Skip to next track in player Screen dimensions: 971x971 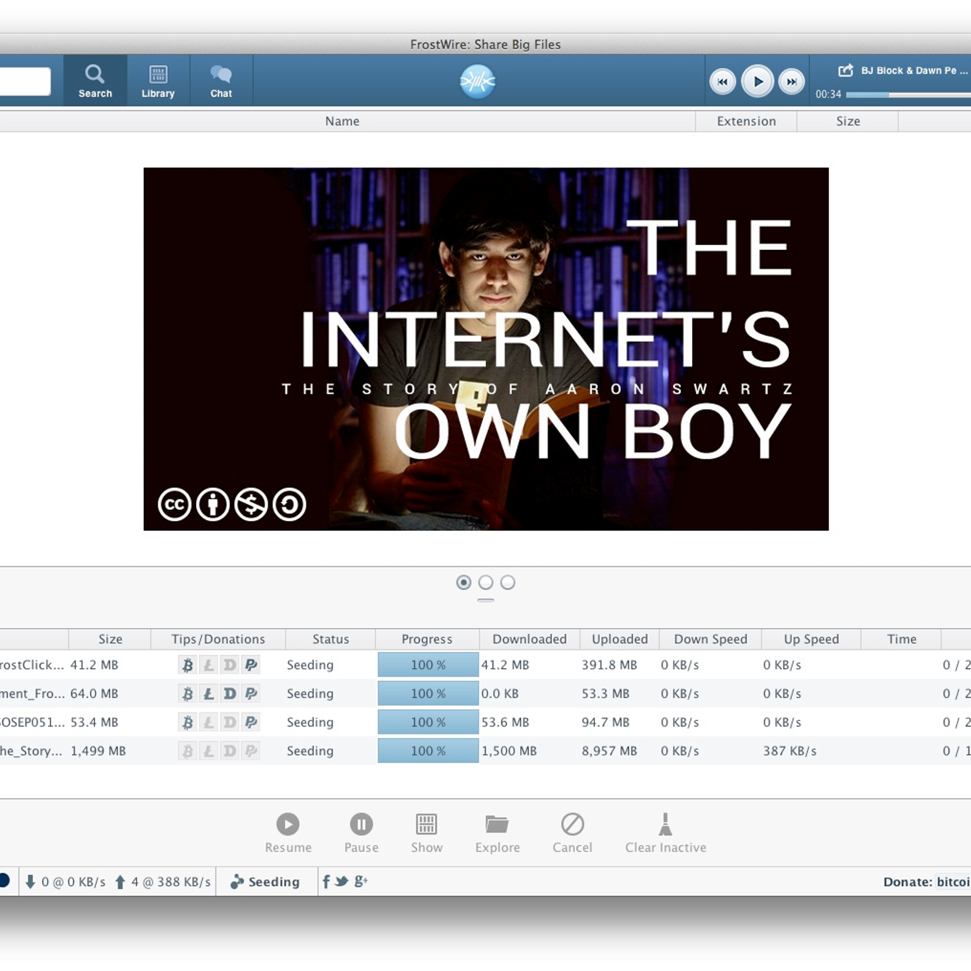tap(791, 81)
